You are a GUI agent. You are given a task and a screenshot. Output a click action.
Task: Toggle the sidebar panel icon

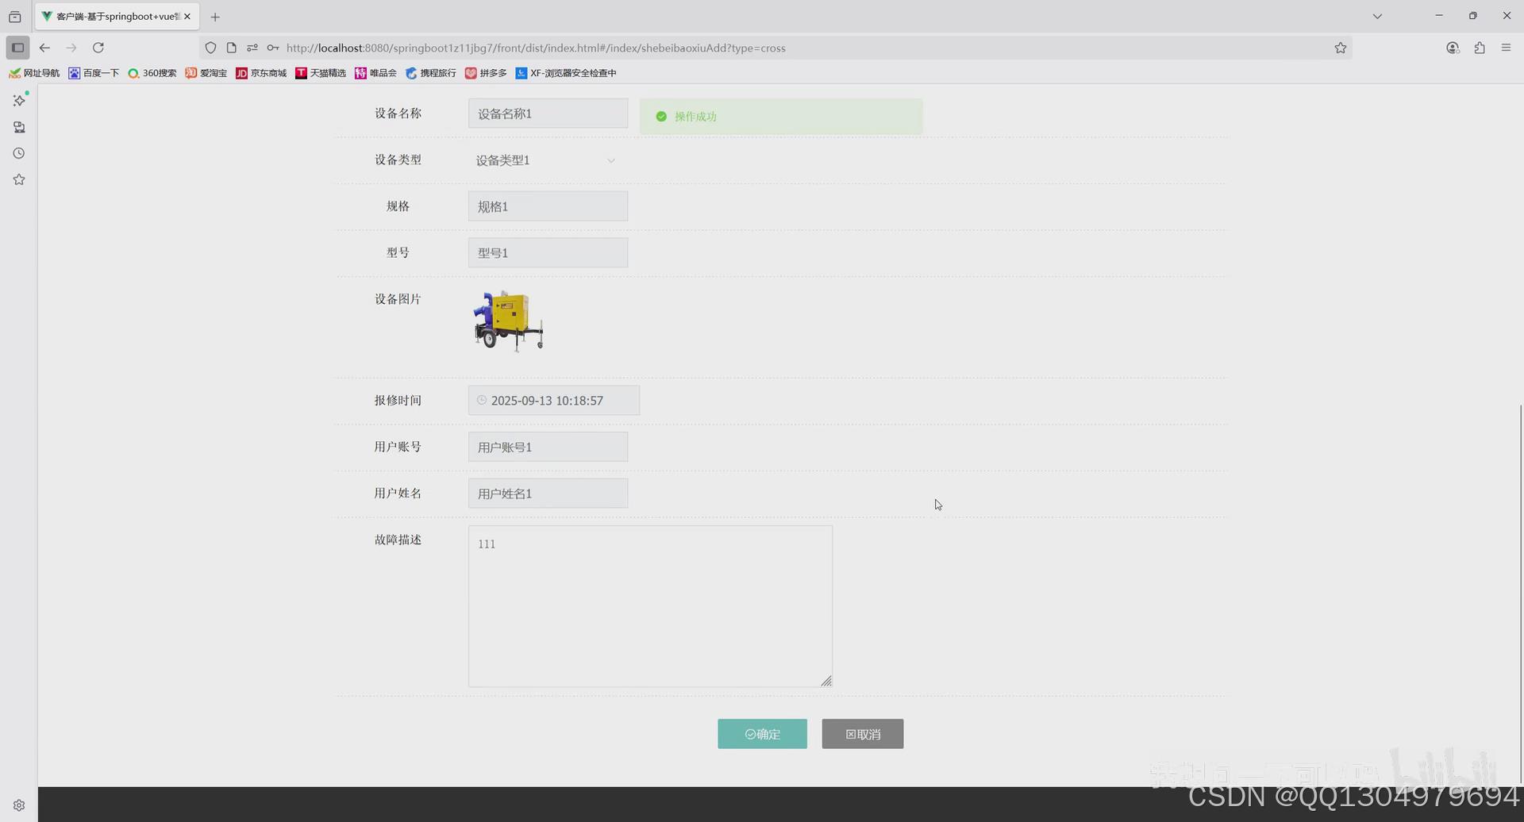(17, 48)
